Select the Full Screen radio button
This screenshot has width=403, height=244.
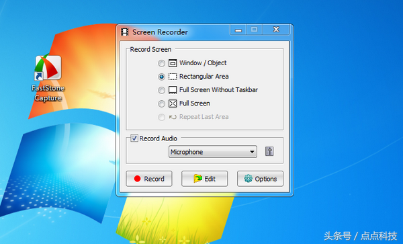[x=161, y=104]
